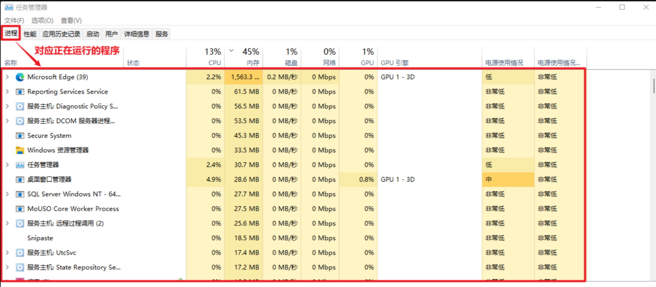Select the MoUSO Core Worker Process name
The width and height of the screenshot is (656, 287).
coord(73,209)
